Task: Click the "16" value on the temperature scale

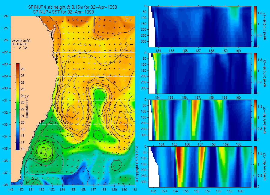Action: pyautogui.click(x=23, y=149)
